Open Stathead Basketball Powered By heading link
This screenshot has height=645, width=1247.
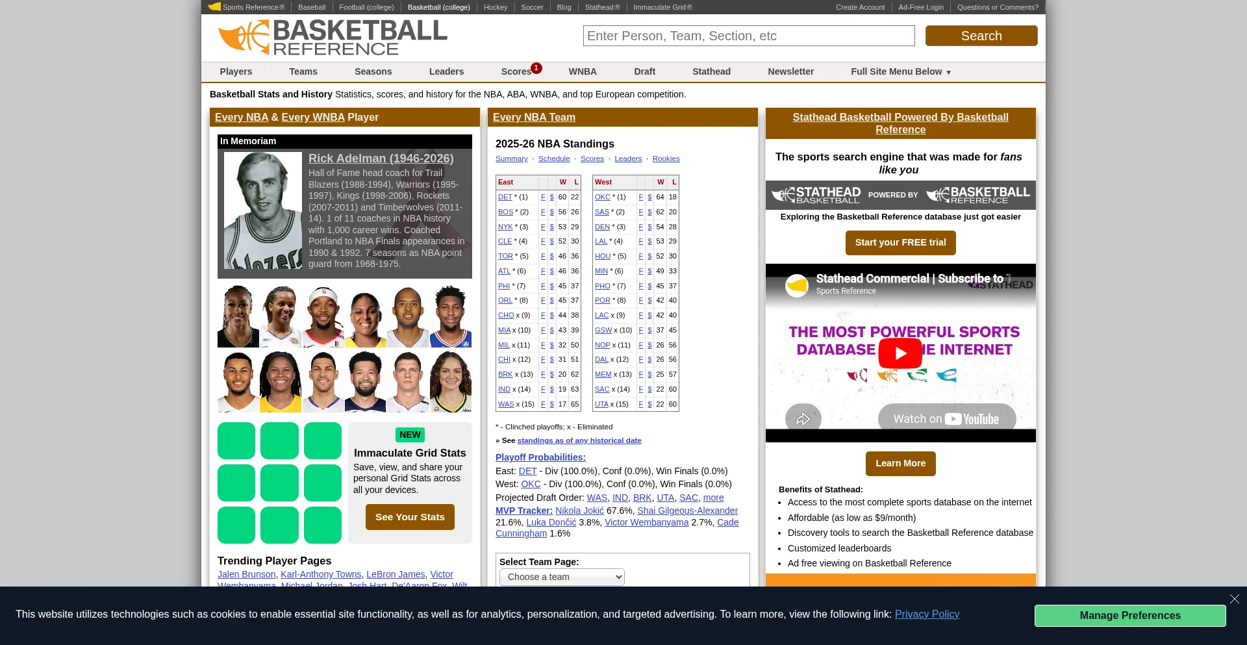click(x=900, y=123)
